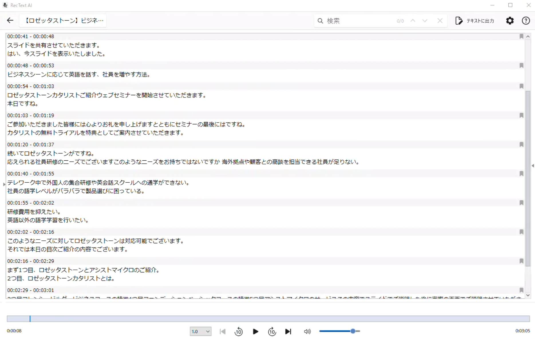Seek on the audio progress bar

268,318
